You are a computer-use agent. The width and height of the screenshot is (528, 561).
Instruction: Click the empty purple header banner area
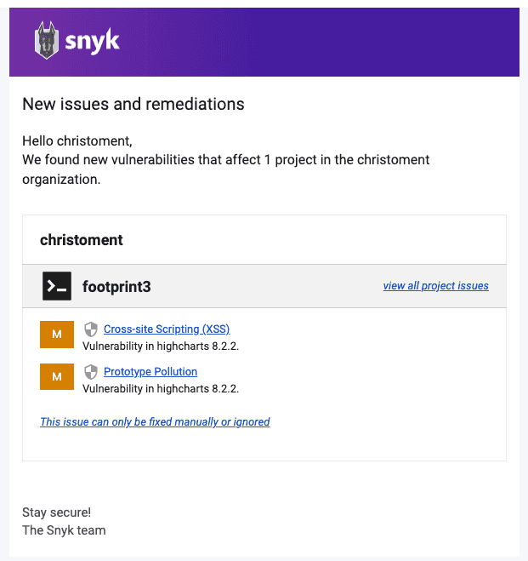[340, 42]
